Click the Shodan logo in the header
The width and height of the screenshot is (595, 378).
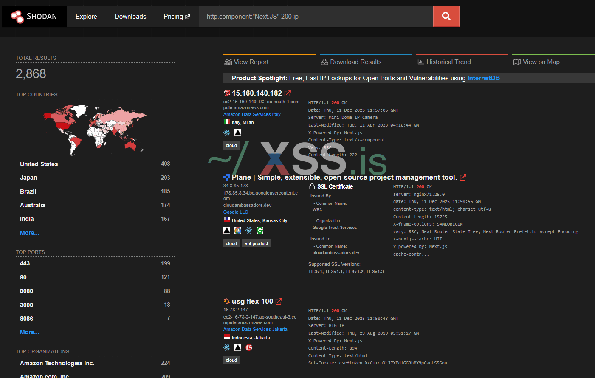point(34,17)
